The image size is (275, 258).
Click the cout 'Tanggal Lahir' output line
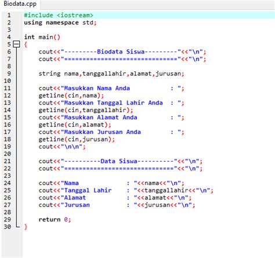(x=126, y=190)
